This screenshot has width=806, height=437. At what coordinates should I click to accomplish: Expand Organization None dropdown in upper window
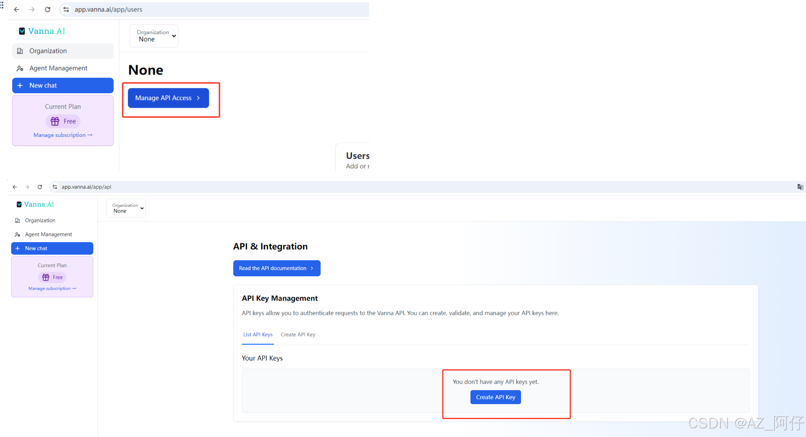point(154,36)
